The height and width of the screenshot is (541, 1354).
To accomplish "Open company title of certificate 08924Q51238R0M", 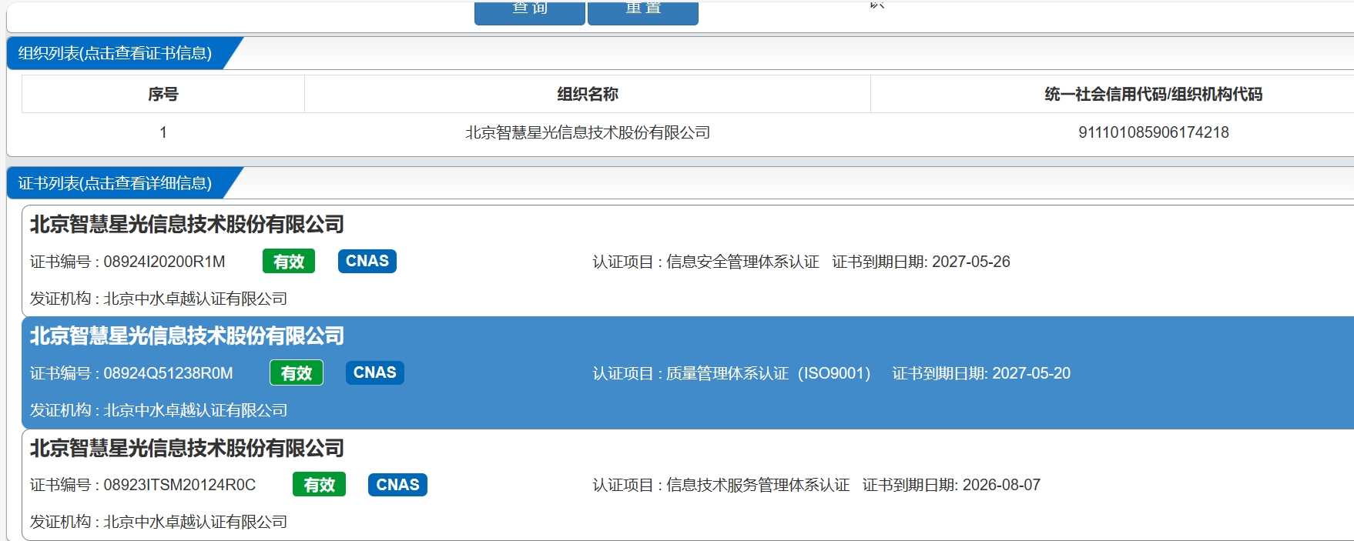I will click(x=187, y=336).
